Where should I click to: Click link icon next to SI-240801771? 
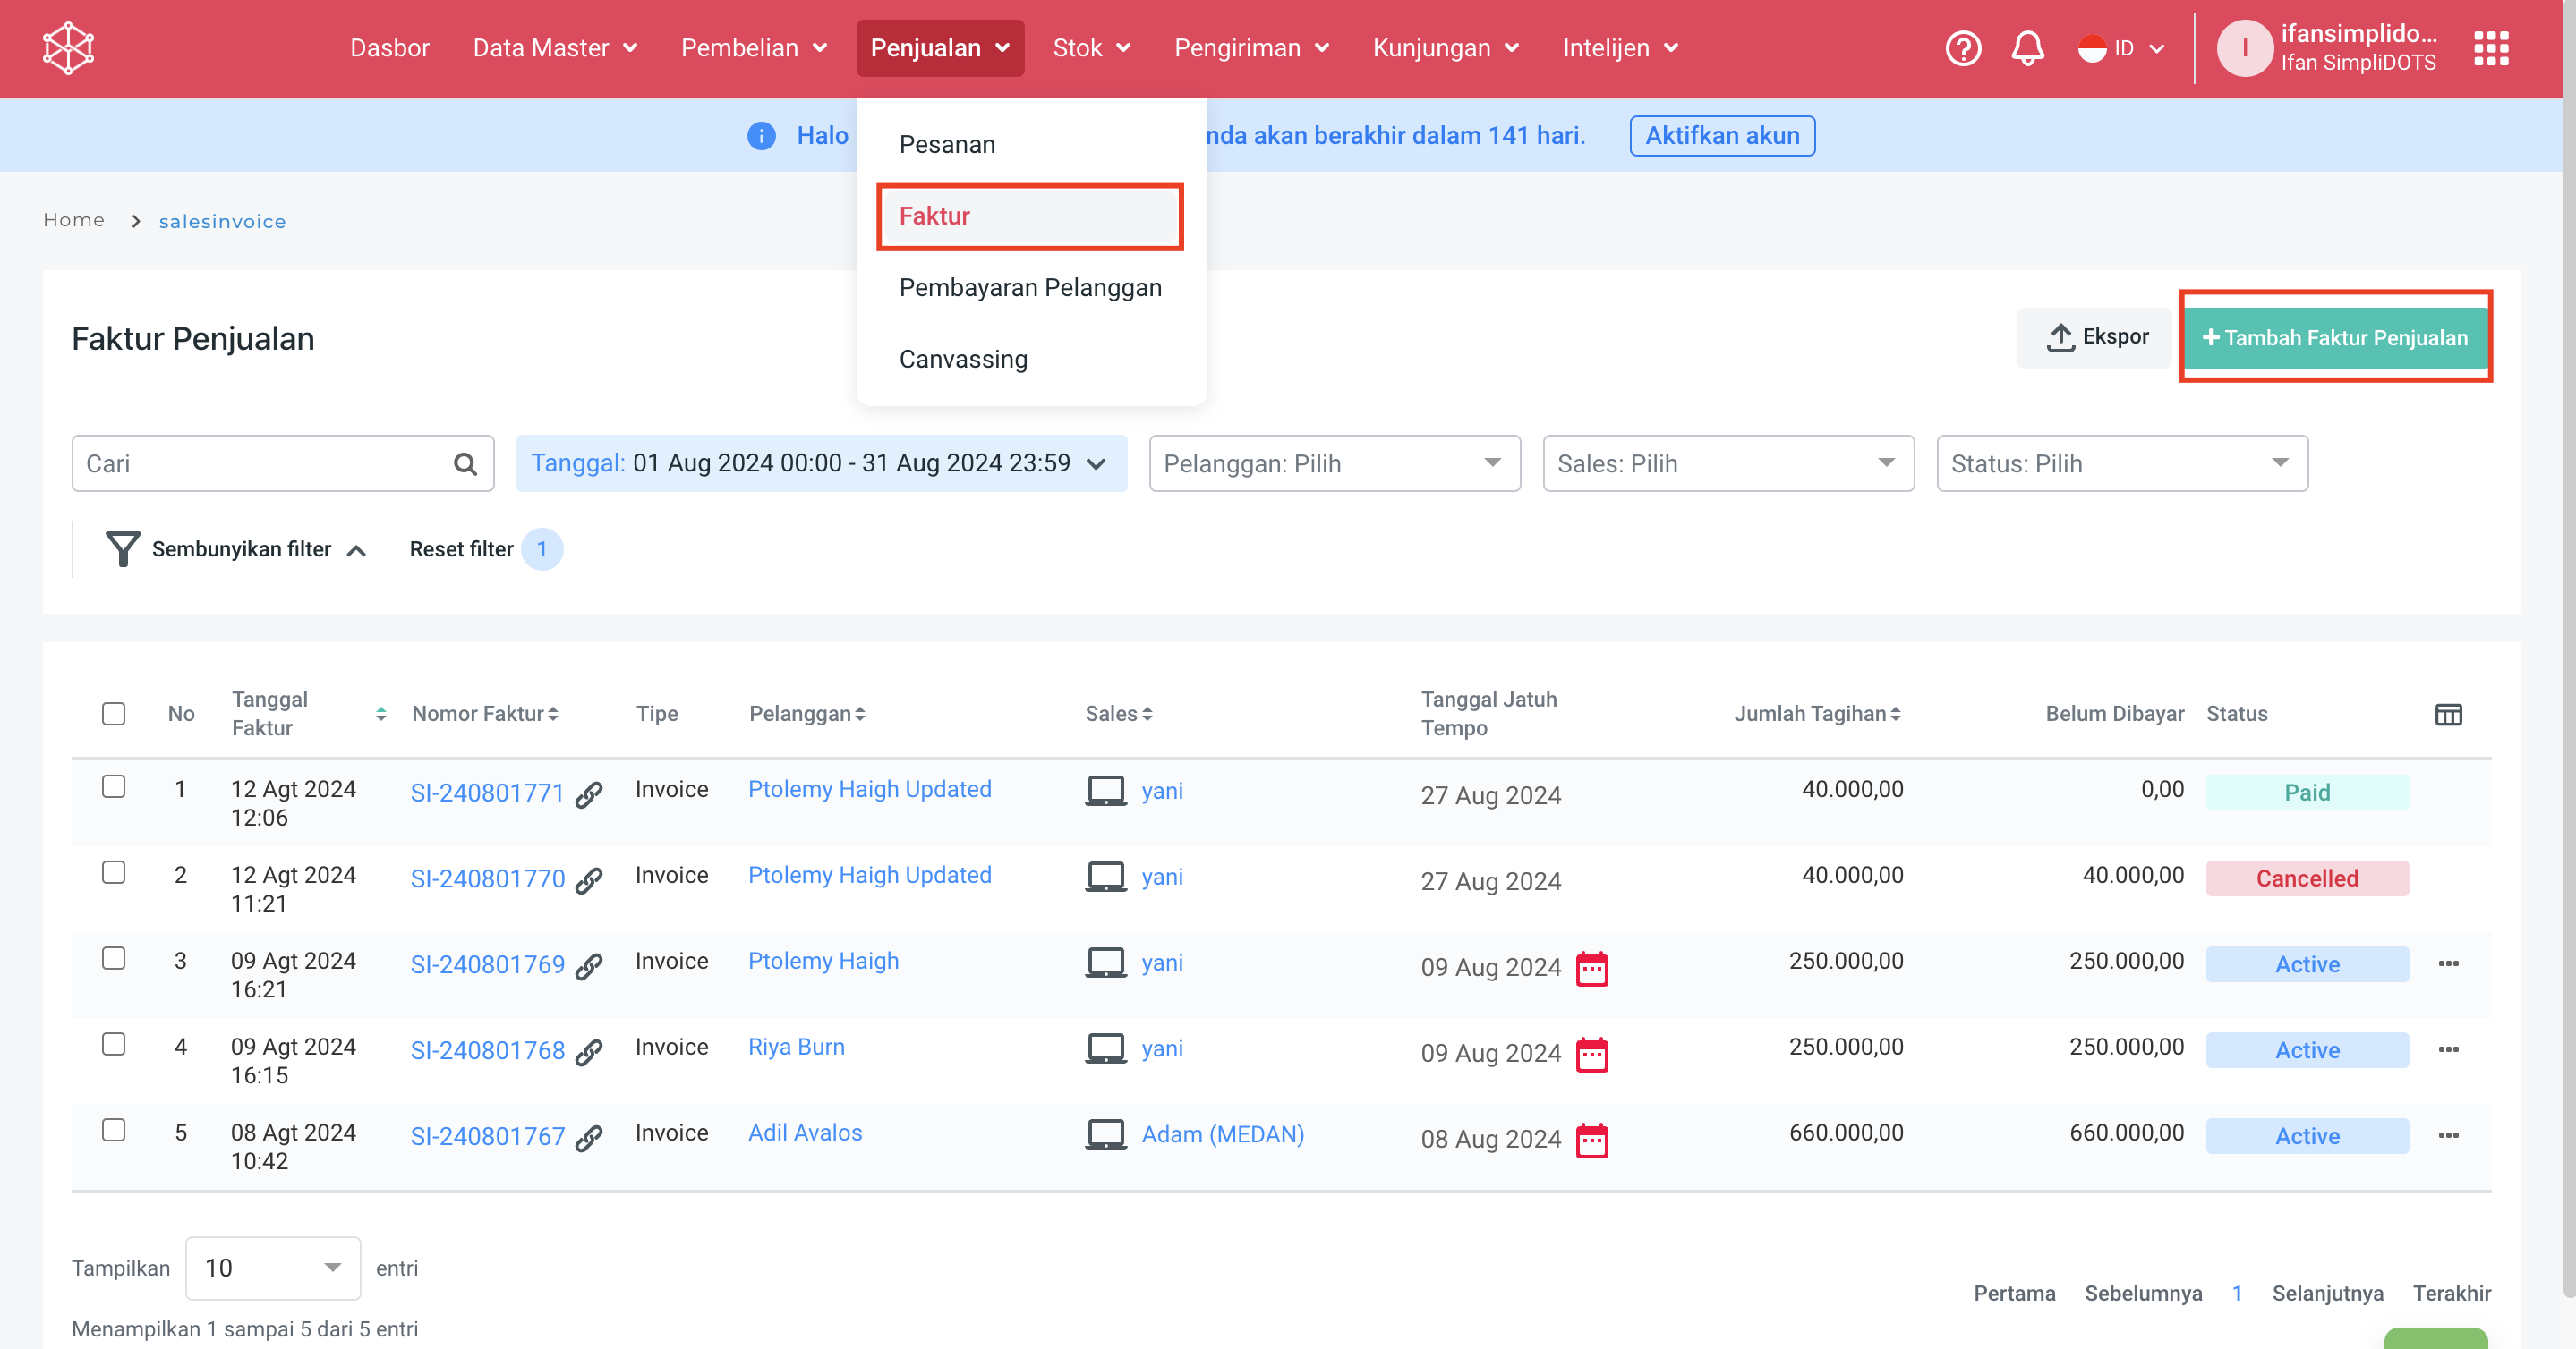pos(589,793)
